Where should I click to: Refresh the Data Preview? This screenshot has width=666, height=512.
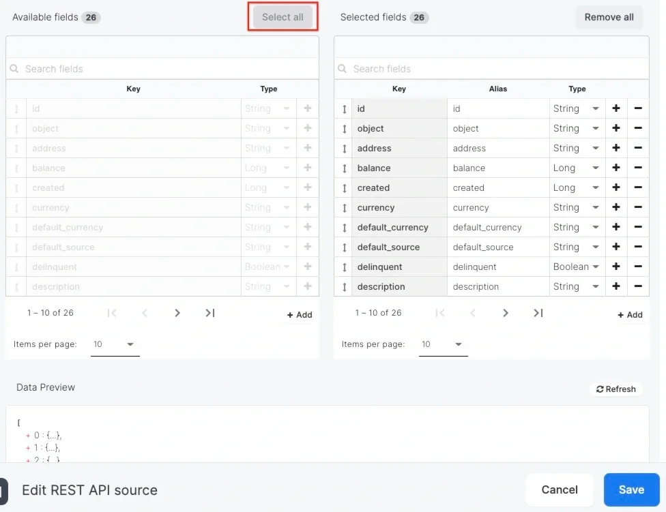[x=616, y=389]
